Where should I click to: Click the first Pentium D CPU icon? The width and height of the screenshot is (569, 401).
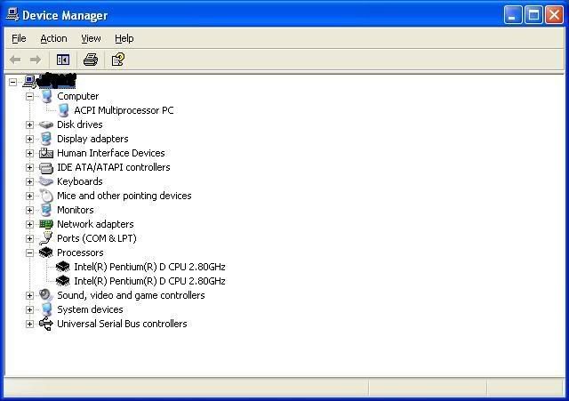coord(63,267)
